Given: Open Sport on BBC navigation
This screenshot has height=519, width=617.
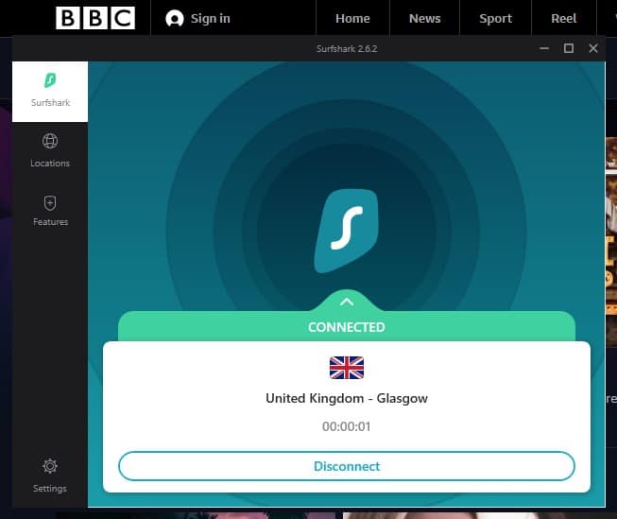Looking at the screenshot, I should click(495, 19).
